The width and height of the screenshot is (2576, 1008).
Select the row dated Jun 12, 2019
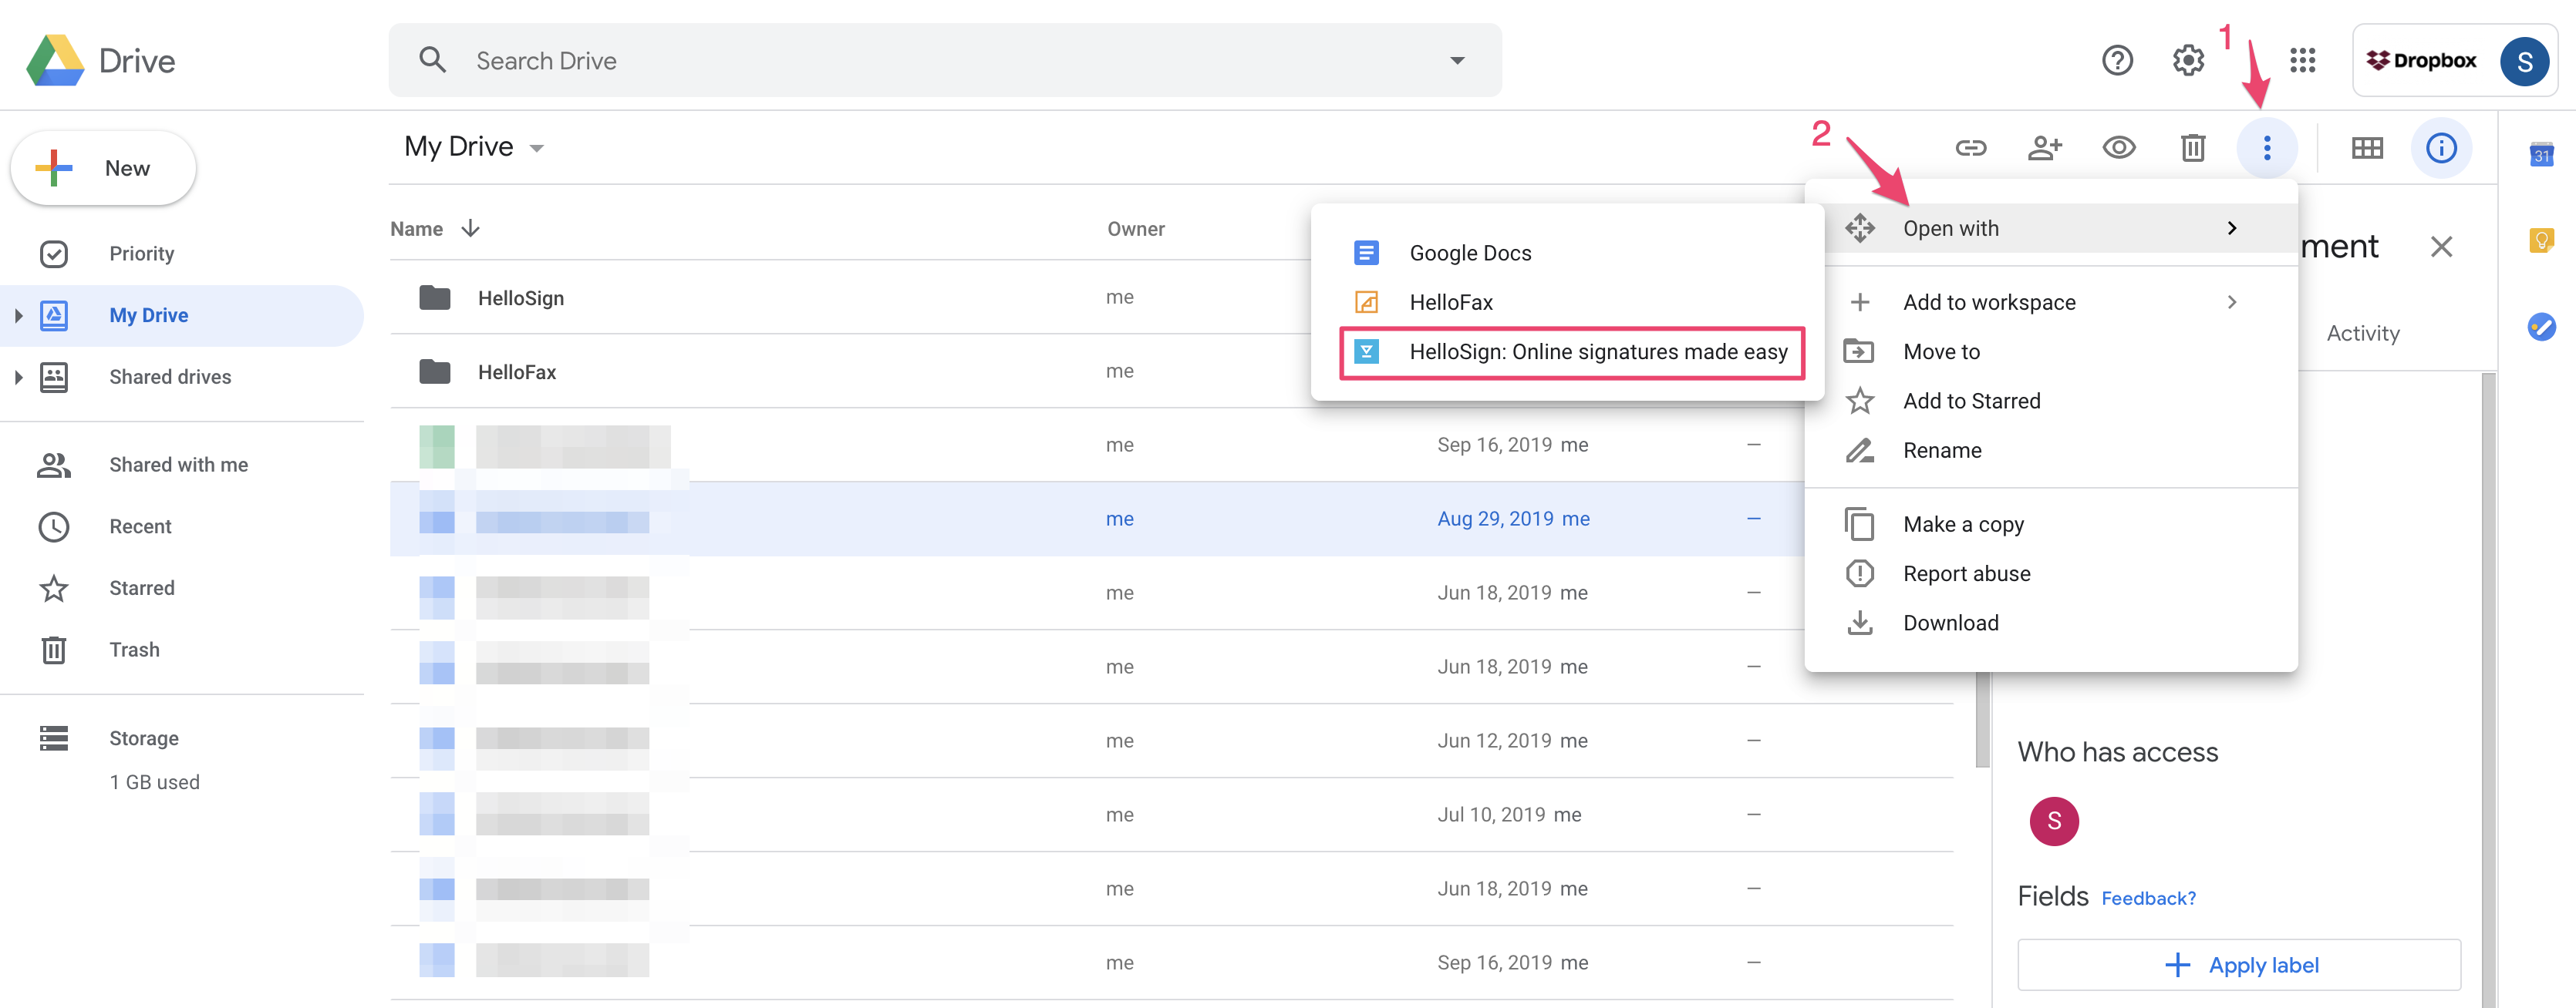point(1171,741)
